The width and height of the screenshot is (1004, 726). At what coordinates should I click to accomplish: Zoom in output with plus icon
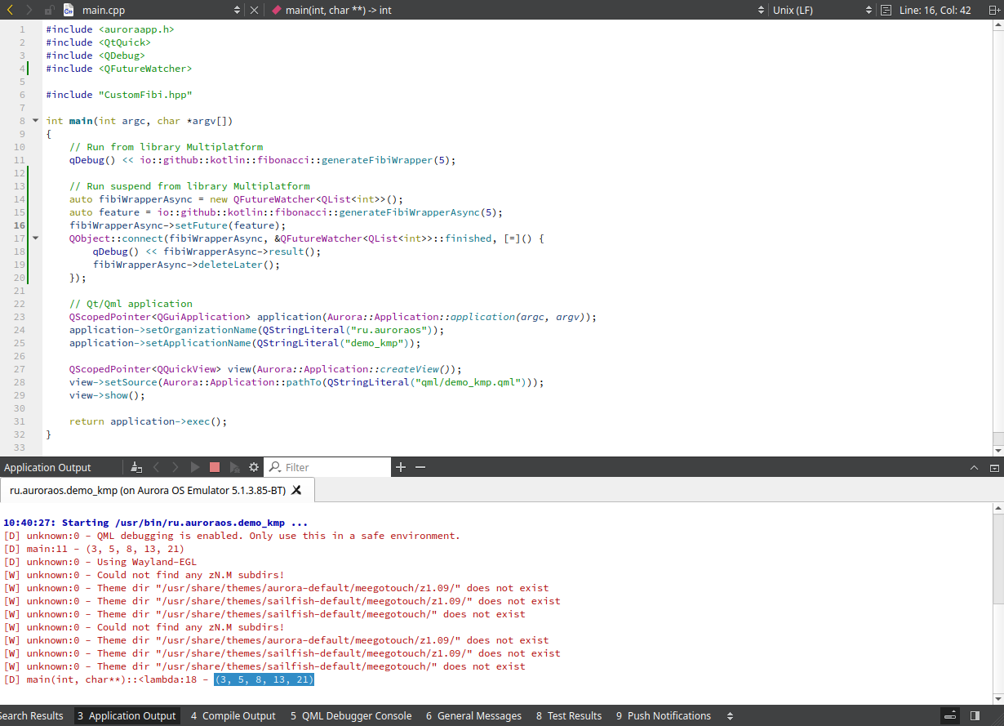tap(401, 467)
